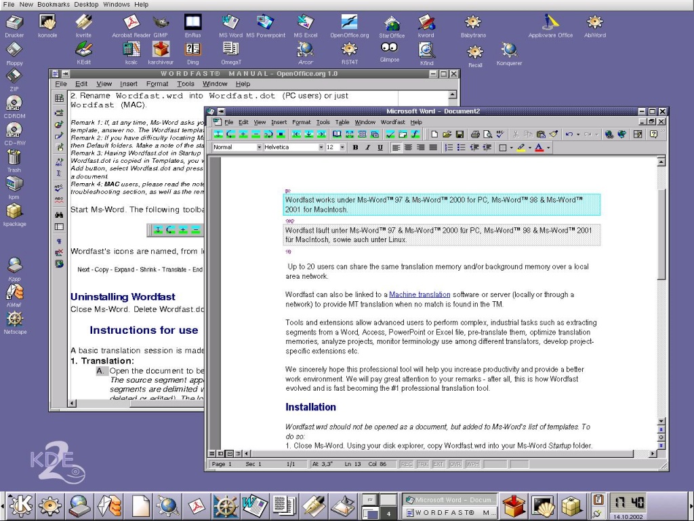
Task: Click Wordfast Next segment toolbar icon
Action: (x=218, y=134)
